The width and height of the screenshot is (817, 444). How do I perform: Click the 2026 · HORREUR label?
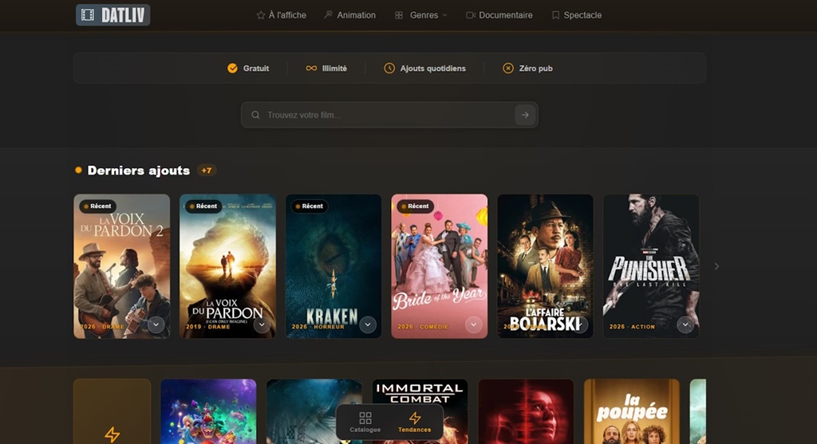point(318,327)
